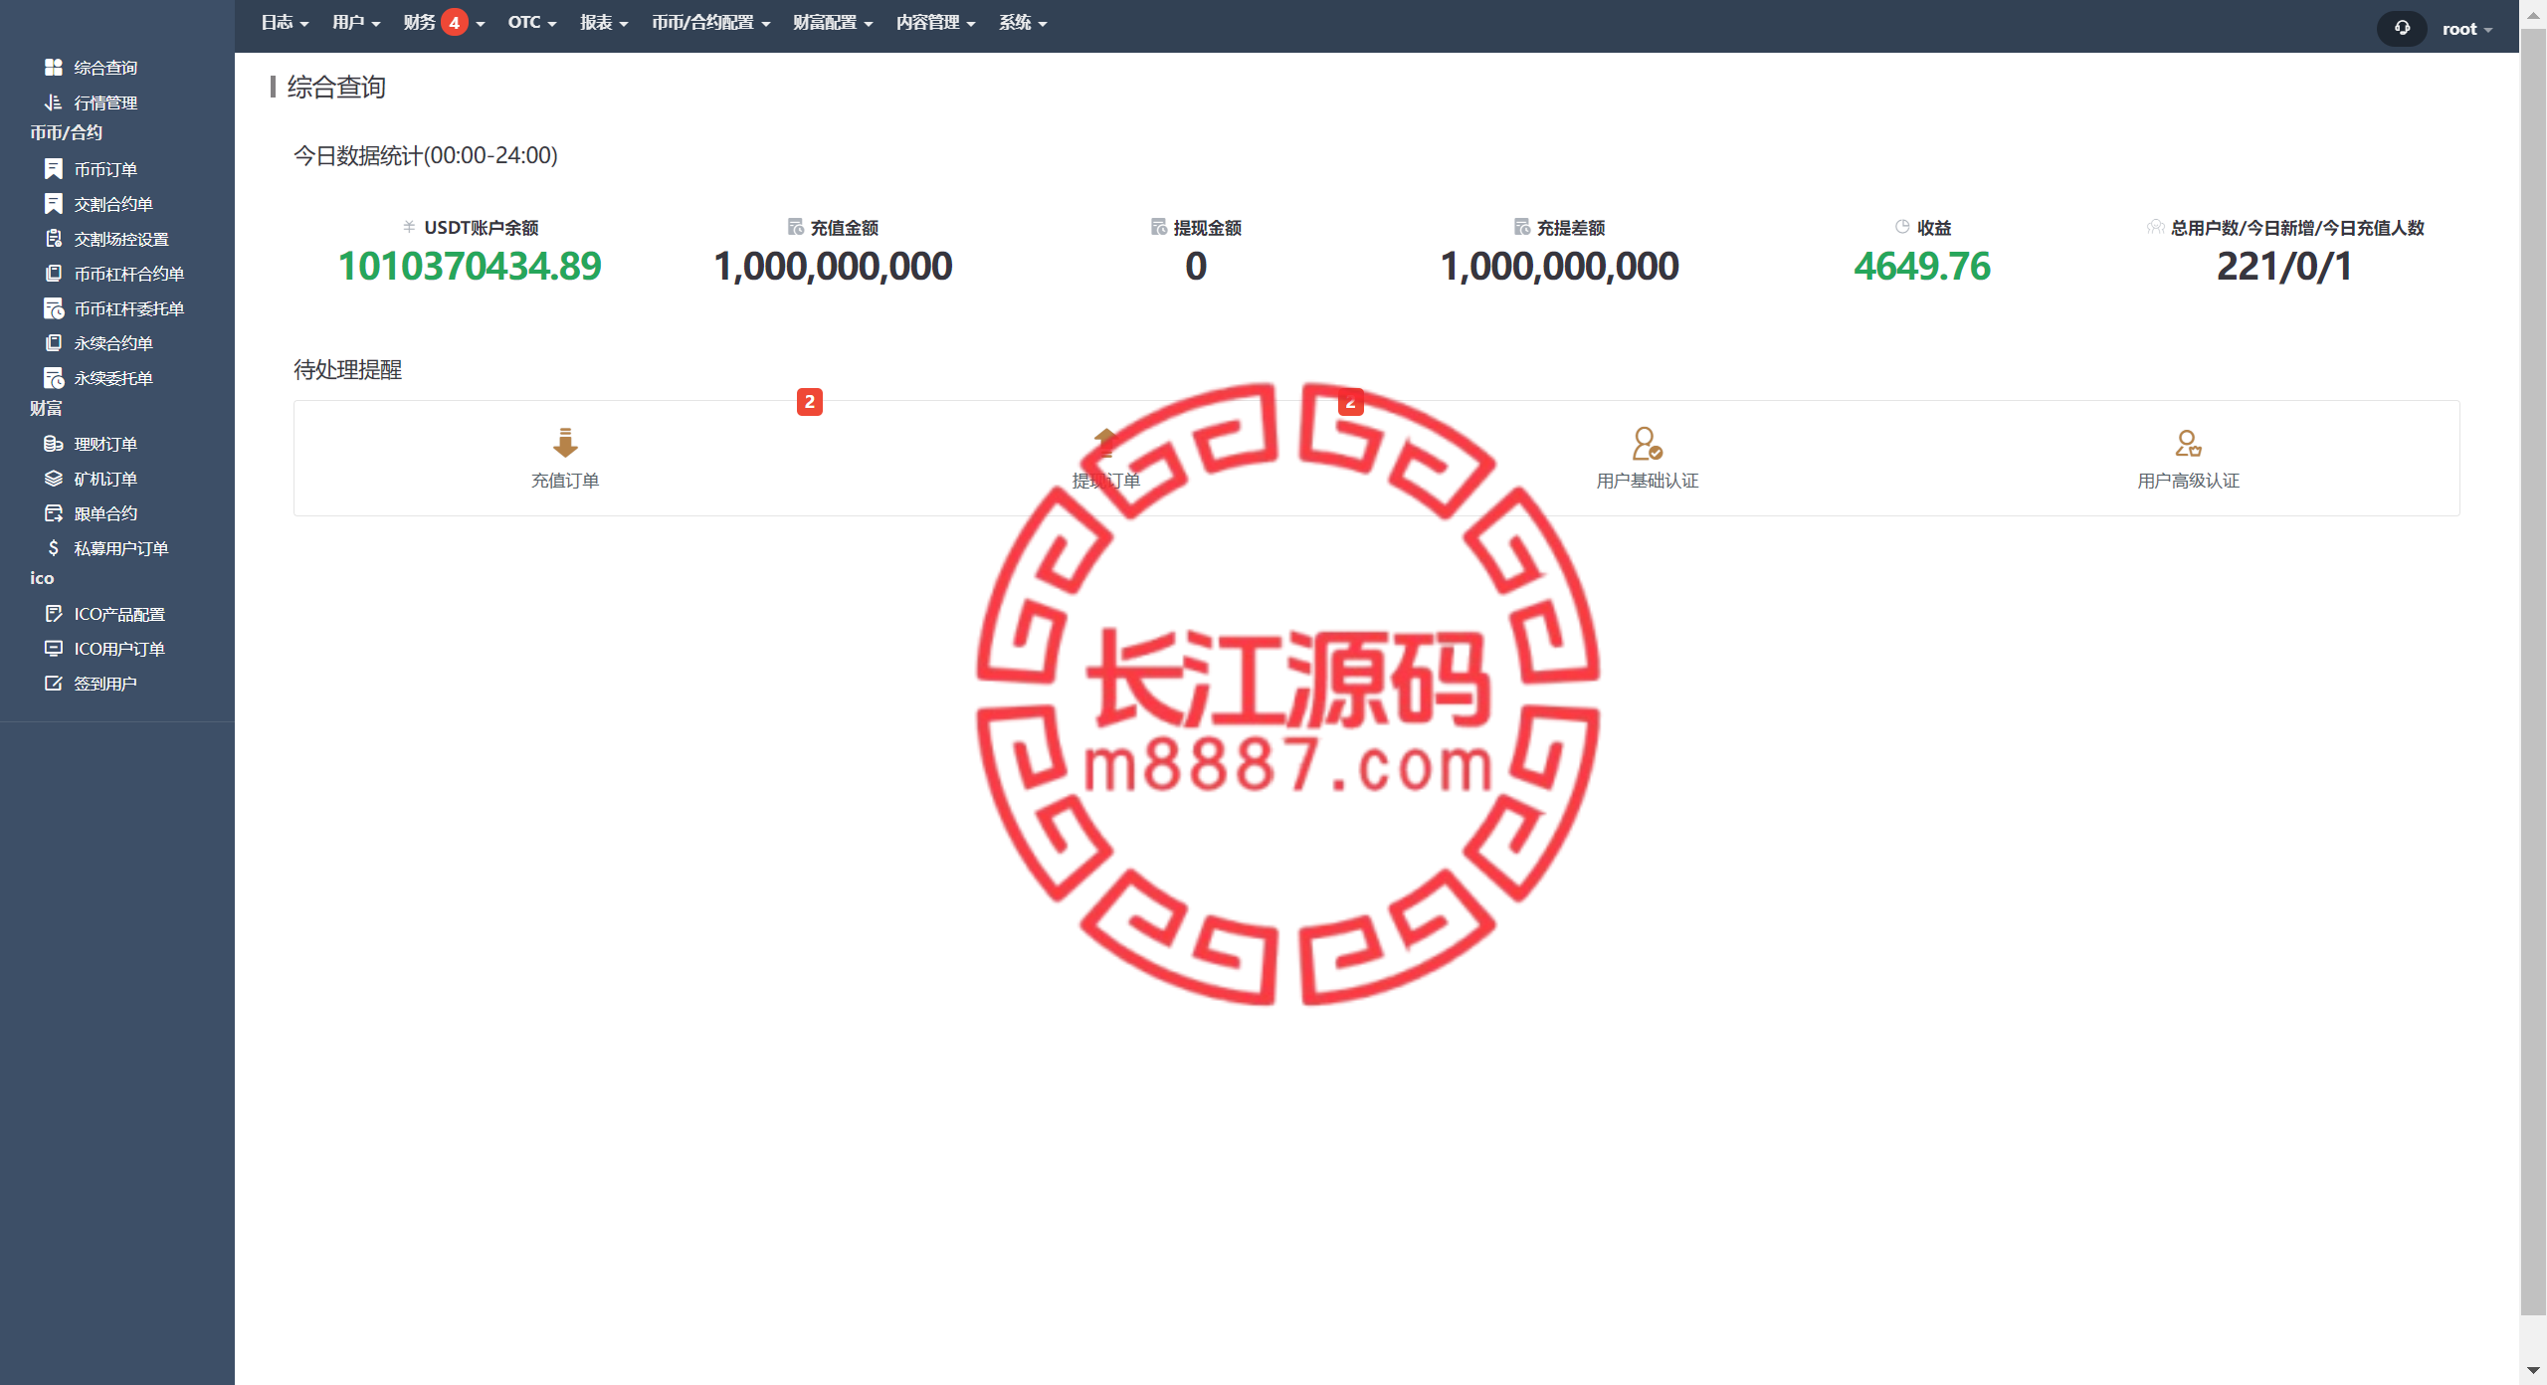Click the ICO产品配置 edit icon
This screenshot has height=1385, width=2547.
54,614
